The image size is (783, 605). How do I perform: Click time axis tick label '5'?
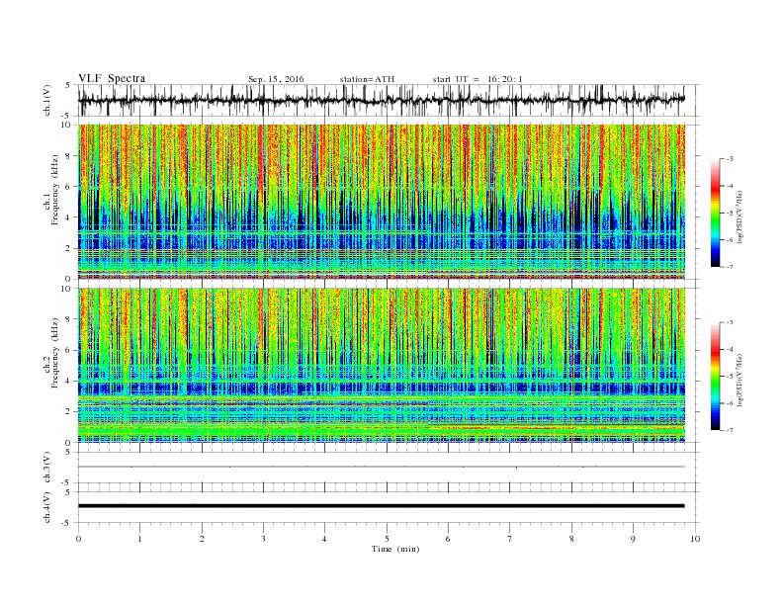point(387,539)
